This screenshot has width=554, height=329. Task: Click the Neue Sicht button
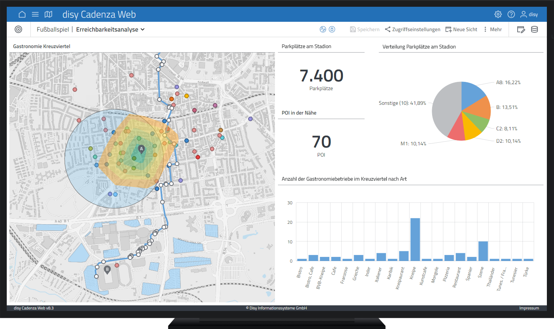[461, 29]
